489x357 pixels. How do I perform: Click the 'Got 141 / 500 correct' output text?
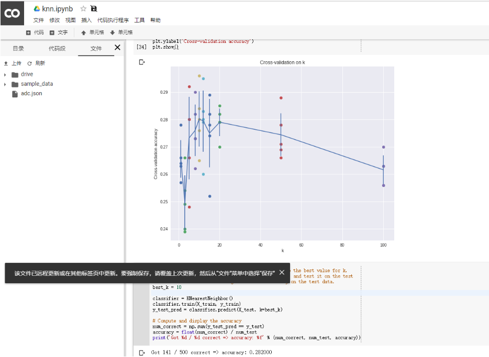(212, 352)
